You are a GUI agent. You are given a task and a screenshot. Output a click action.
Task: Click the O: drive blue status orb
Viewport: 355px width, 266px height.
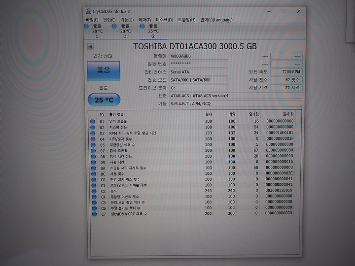pyautogui.click(x=114, y=26)
